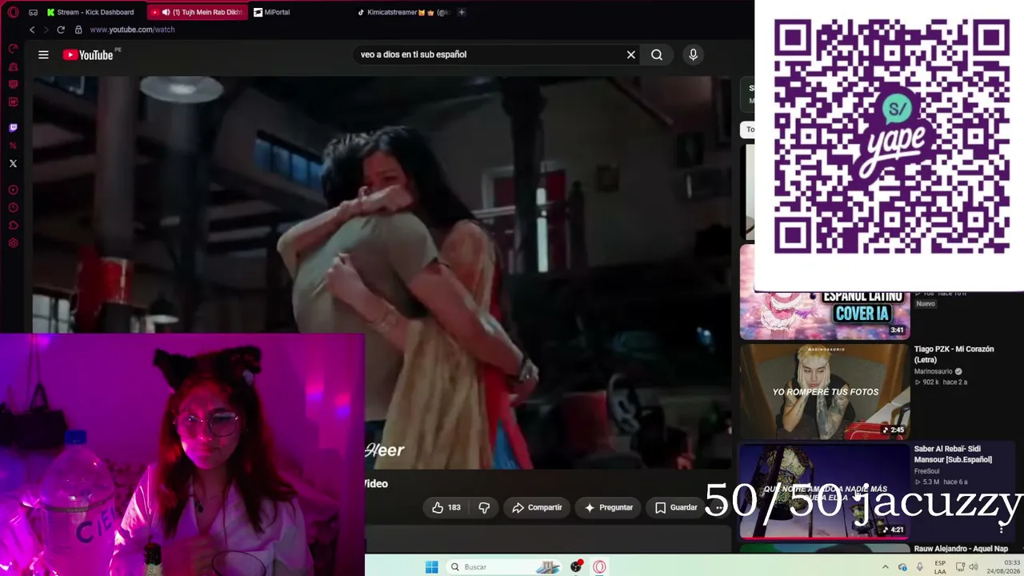Open History clock icon in Opera sidebar
This screenshot has width=1024, height=576.
click(13, 208)
